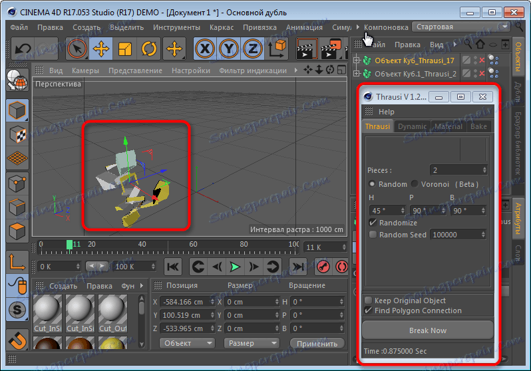Go to end of animation
Image resolution: width=531 pixels, height=371 pixels.
tap(297, 267)
